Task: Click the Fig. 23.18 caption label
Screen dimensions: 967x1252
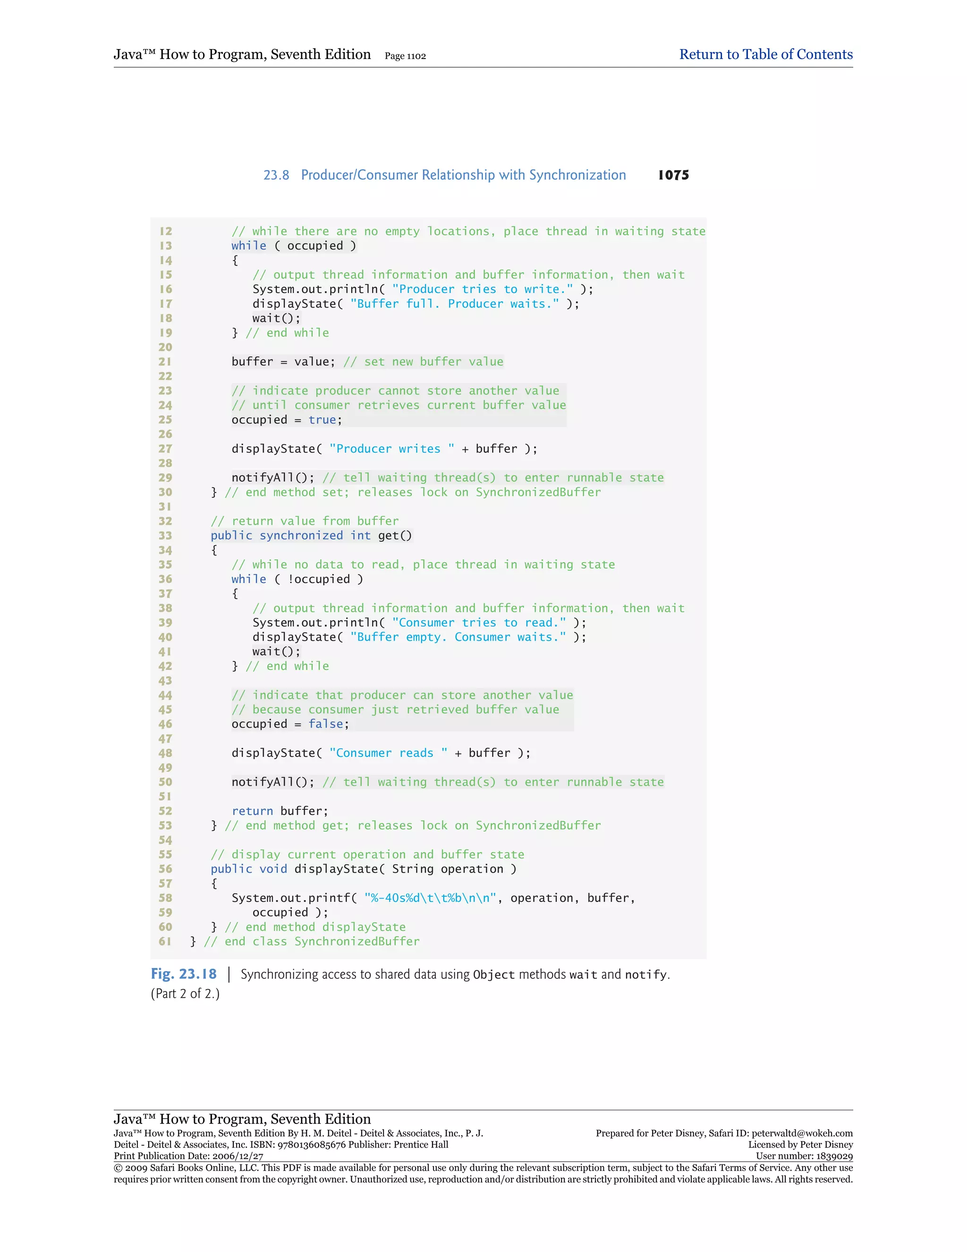Action: [x=183, y=974]
